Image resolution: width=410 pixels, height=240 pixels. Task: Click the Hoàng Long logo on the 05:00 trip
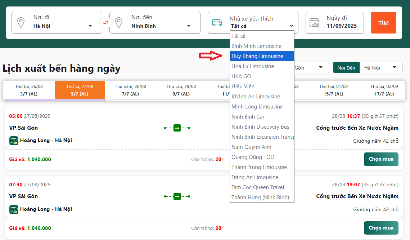tap(14, 140)
